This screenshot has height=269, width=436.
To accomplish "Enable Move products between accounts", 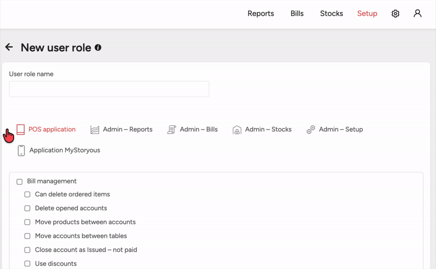I will (x=27, y=222).
